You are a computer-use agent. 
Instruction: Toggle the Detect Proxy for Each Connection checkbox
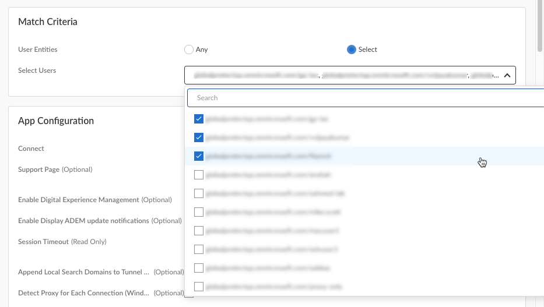pos(189,294)
